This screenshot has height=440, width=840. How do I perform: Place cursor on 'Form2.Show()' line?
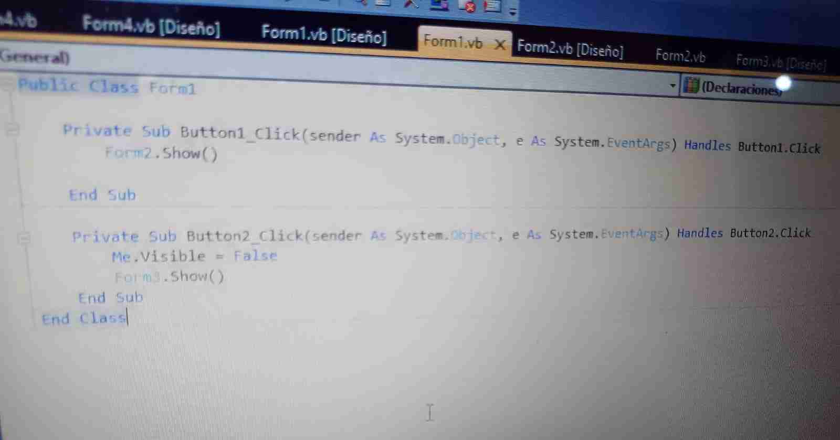coord(161,154)
